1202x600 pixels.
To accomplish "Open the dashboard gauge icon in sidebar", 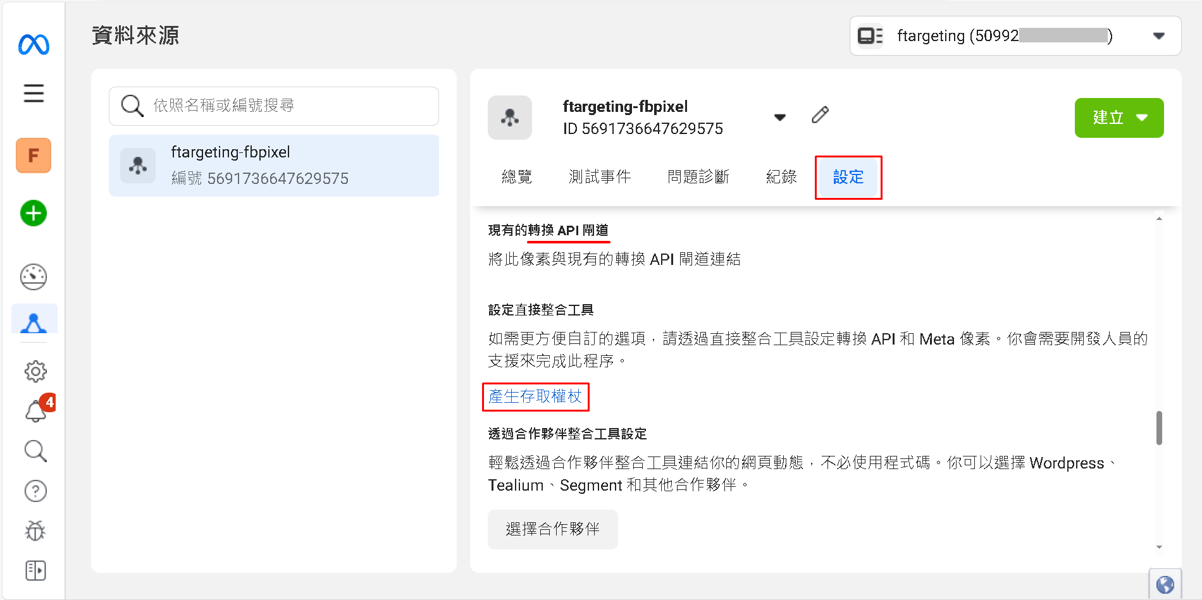I will (x=34, y=277).
